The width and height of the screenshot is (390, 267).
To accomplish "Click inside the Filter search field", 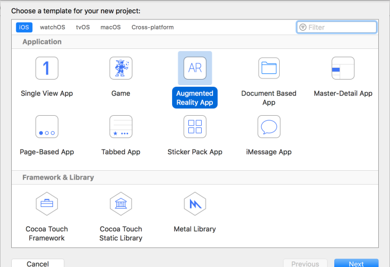I will pyautogui.click(x=337, y=27).
